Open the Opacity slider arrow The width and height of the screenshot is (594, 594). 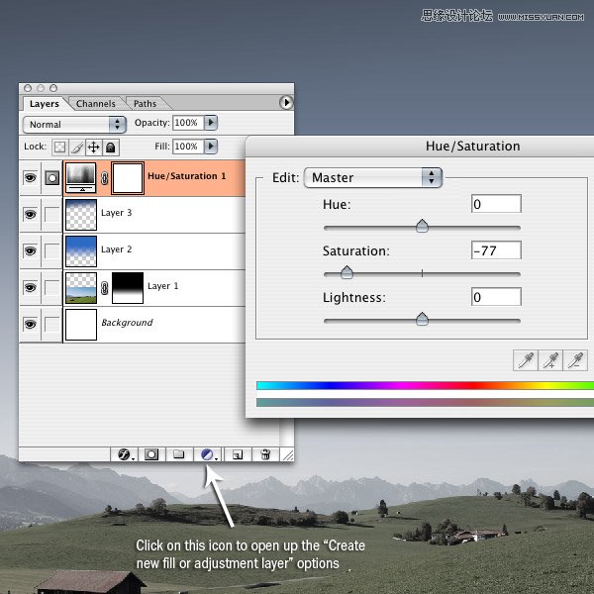pyautogui.click(x=211, y=123)
